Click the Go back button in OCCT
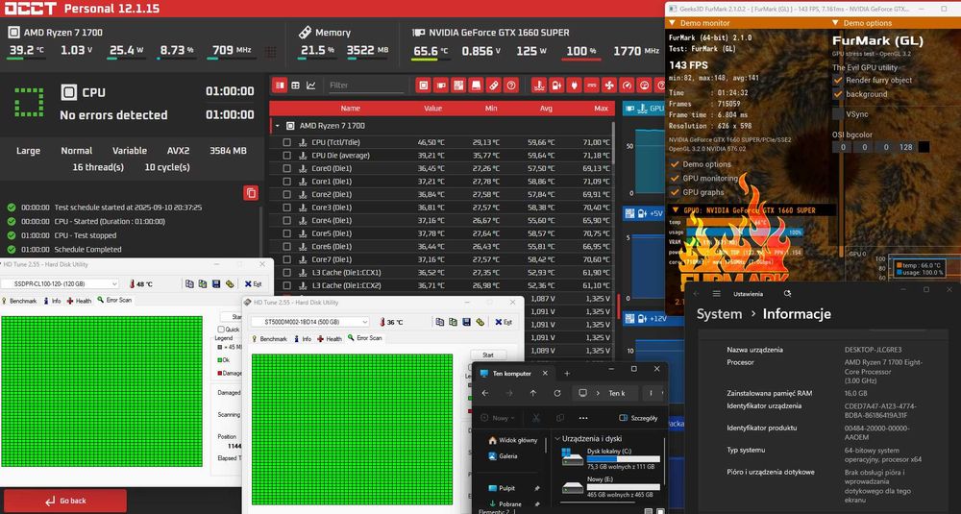This screenshot has width=961, height=514. (65, 501)
